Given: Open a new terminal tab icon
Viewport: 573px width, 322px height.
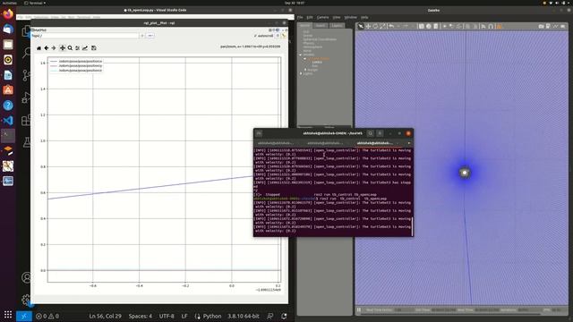Looking at the screenshot, I should point(259,133).
